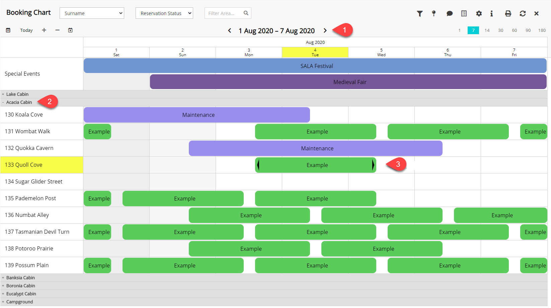Click the date range 1 Aug 2020 – 7 Aug 2020
The width and height of the screenshot is (551, 308).
point(277,31)
